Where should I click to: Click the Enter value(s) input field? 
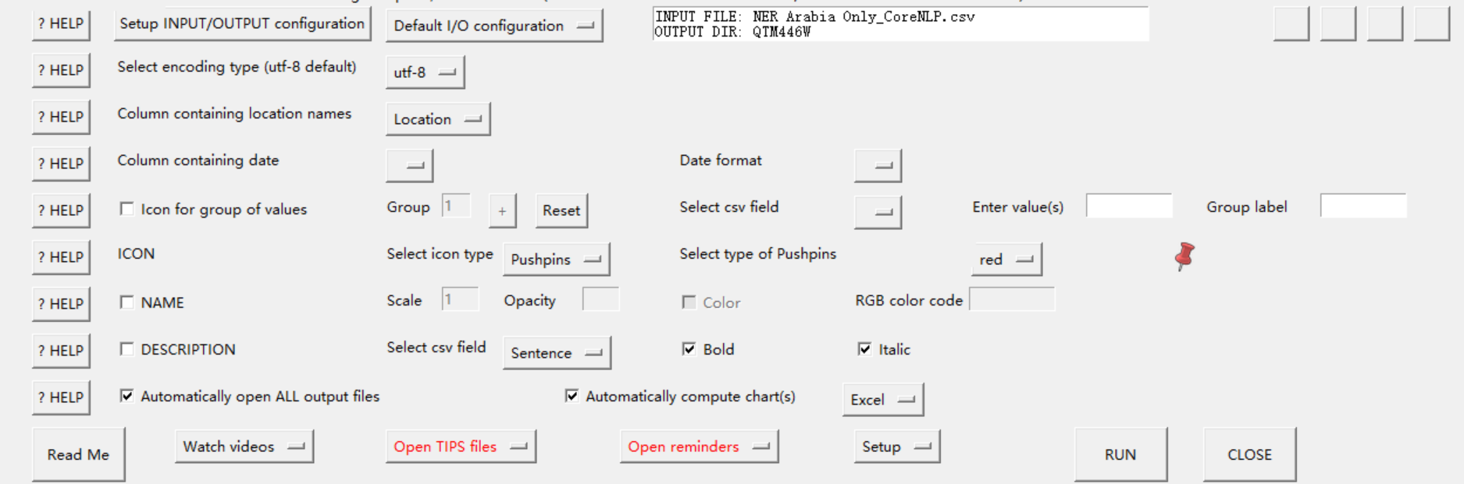(1129, 205)
